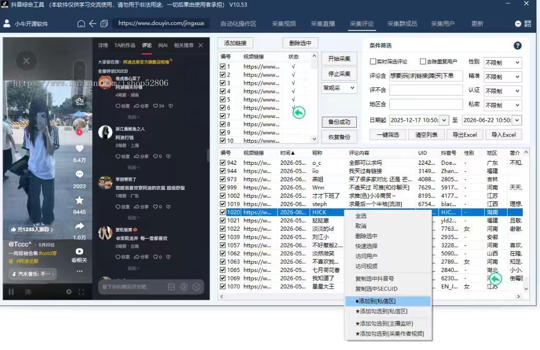Click the round minus icon in header
Image resolution: width=540 pixels, height=350 pixels.
pos(517,24)
